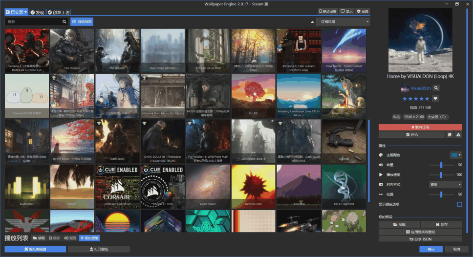Click 打开壁纸 open wallpaper button
Viewport: 473px width, 257px height.
click(x=99, y=249)
